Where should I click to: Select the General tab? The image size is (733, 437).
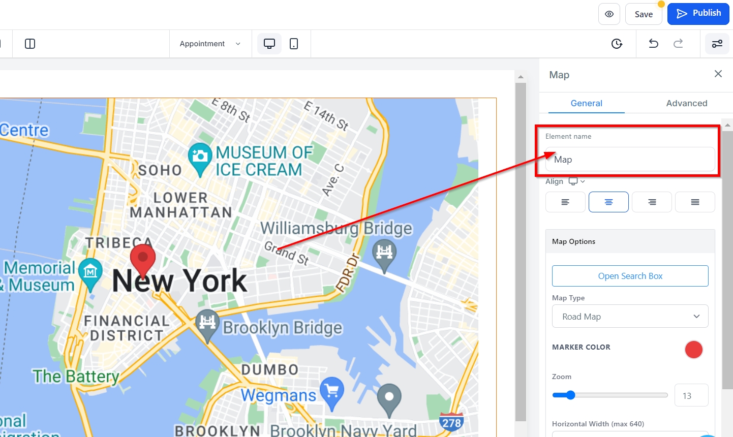[586, 103]
